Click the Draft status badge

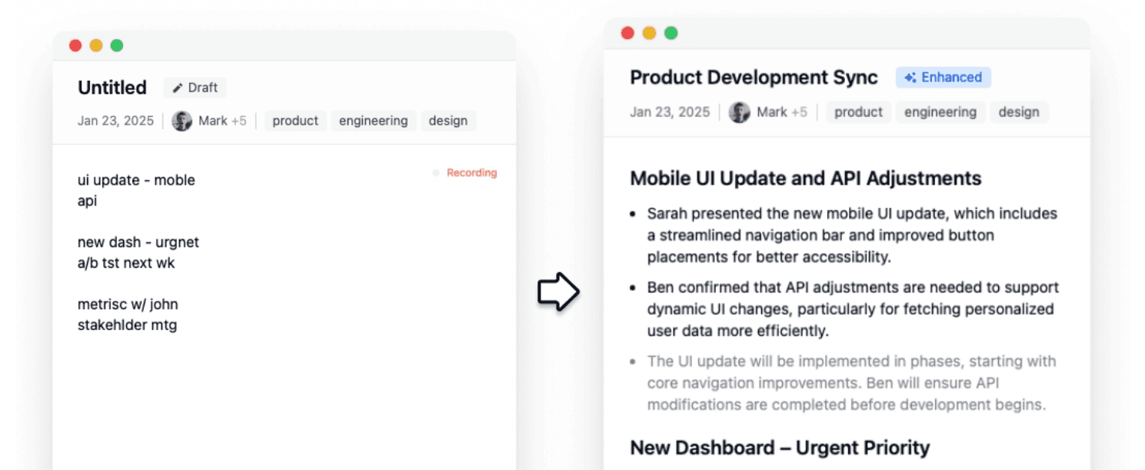click(195, 88)
